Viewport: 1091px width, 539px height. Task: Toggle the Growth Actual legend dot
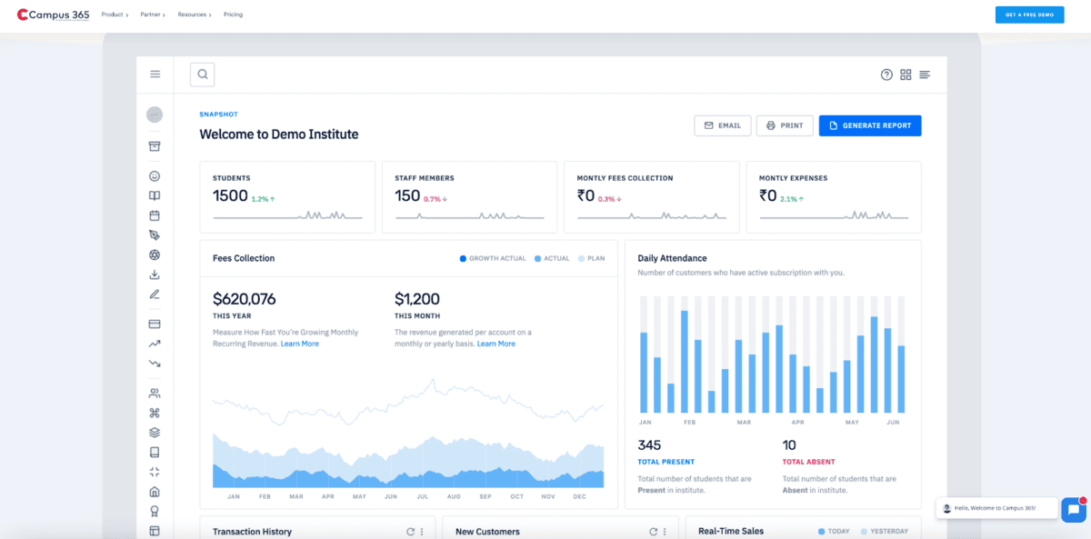[463, 258]
